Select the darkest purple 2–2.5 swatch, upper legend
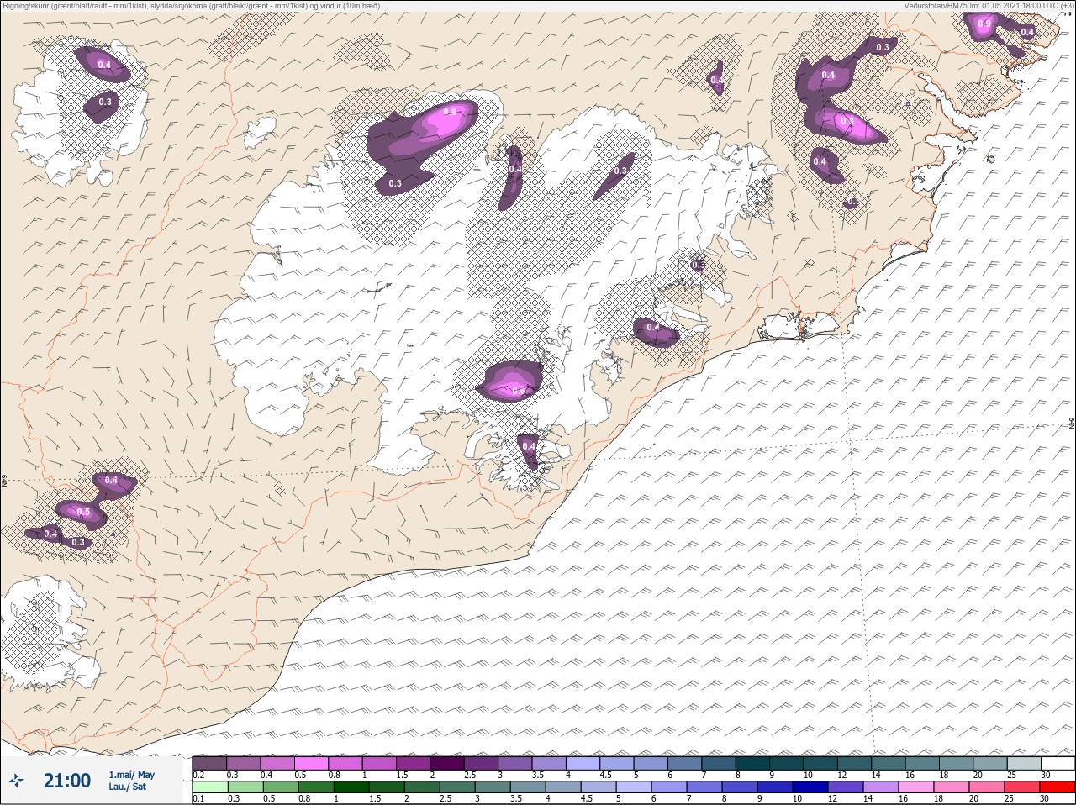 448,763
